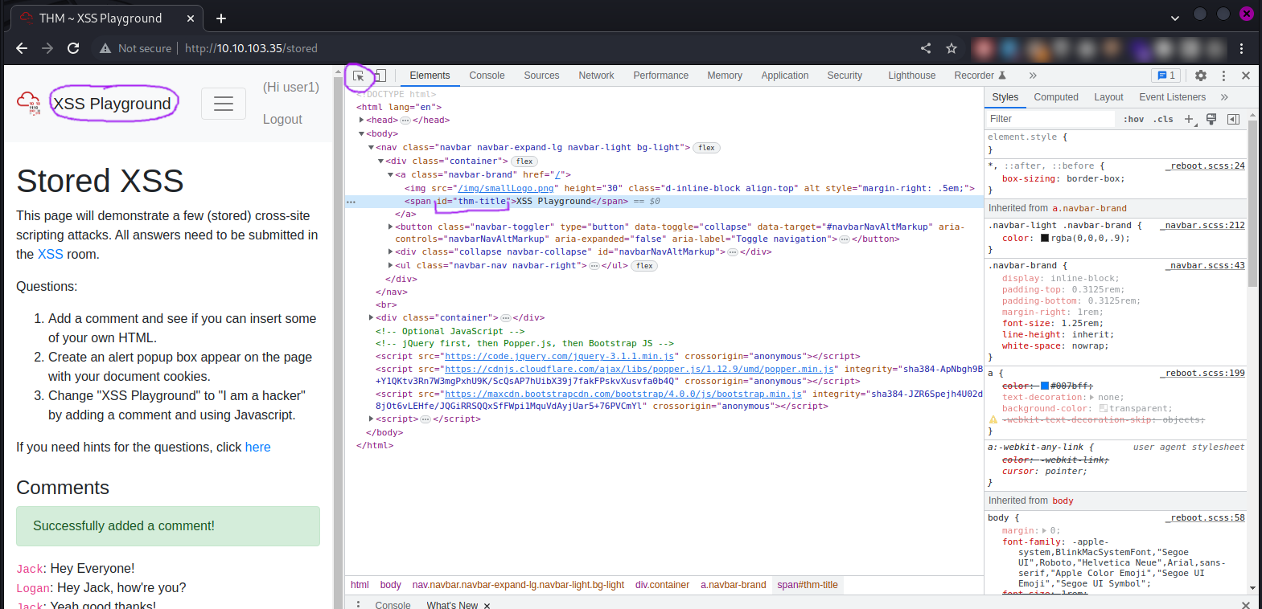Focus the browser address bar URL
The image size is (1262, 609).
click(251, 48)
